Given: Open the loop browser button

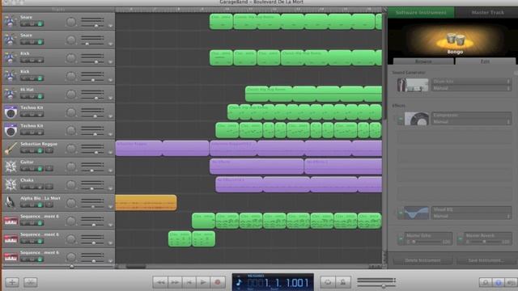Looking at the screenshot, I should click(x=486, y=282).
